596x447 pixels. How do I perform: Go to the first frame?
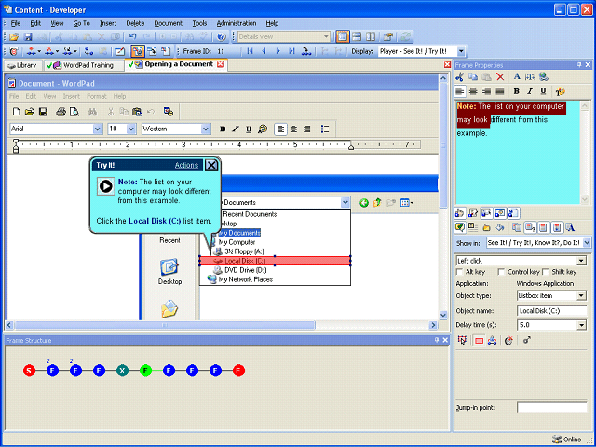point(250,51)
